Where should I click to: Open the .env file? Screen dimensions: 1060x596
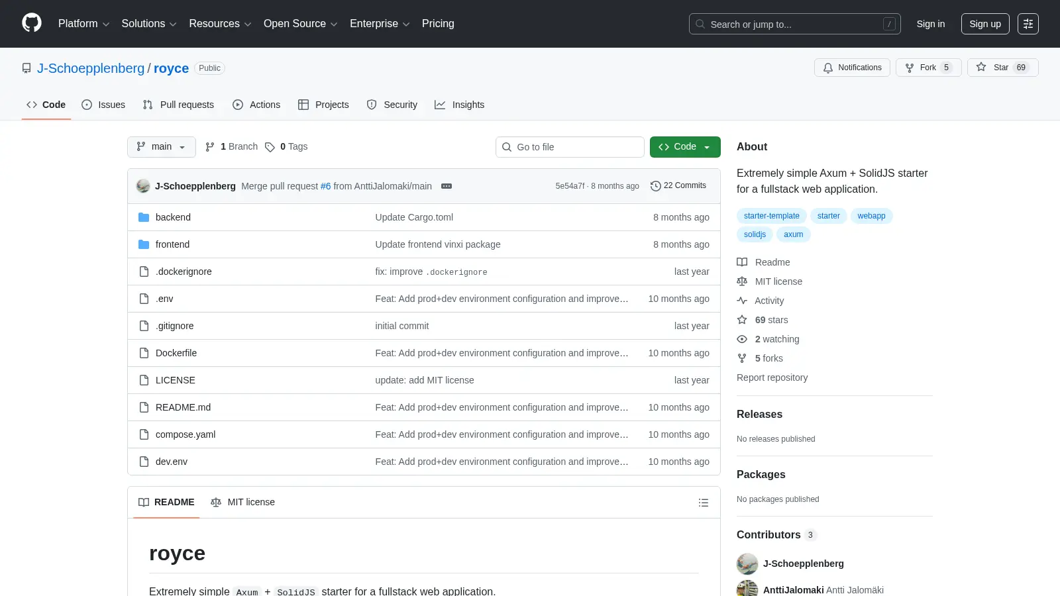[164, 299]
